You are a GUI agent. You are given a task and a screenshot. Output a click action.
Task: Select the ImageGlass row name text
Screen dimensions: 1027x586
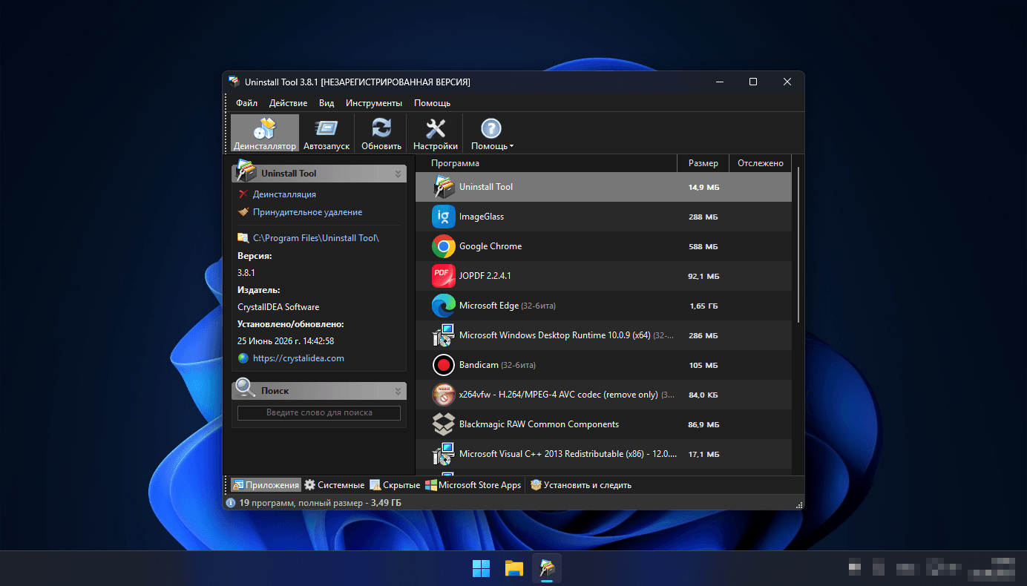[482, 217]
